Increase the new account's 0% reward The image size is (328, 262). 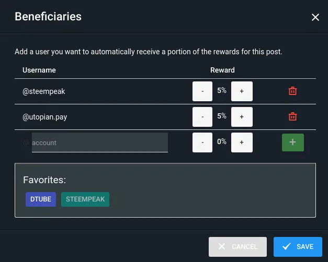point(242,142)
